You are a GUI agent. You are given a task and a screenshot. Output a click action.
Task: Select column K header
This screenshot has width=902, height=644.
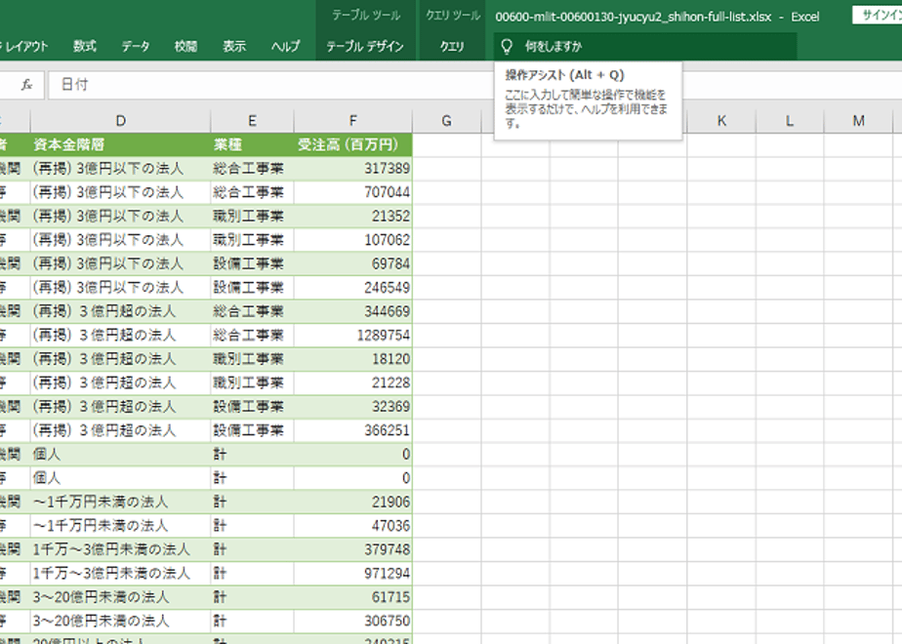pyautogui.click(x=721, y=121)
